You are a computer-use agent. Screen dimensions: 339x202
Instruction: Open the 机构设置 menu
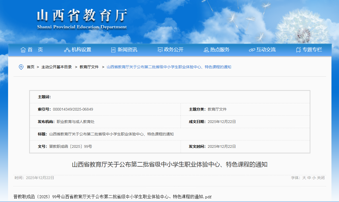tap(81, 50)
